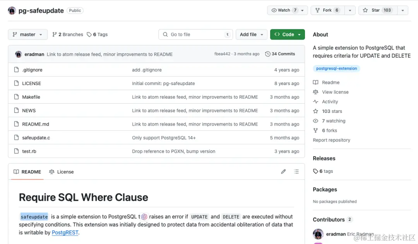Click the file icon next to .gitignore
This screenshot has height=244, width=418.
pyautogui.click(x=16, y=70)
